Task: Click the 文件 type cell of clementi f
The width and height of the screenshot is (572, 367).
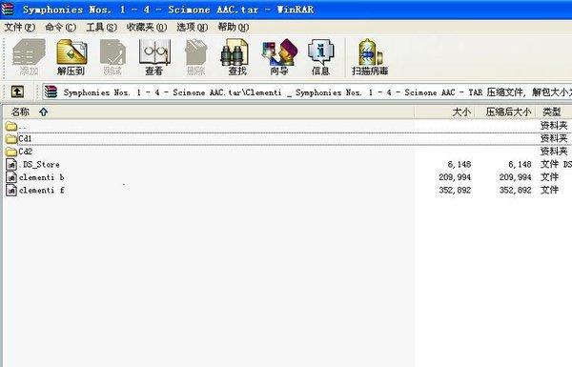Action: 549,190
